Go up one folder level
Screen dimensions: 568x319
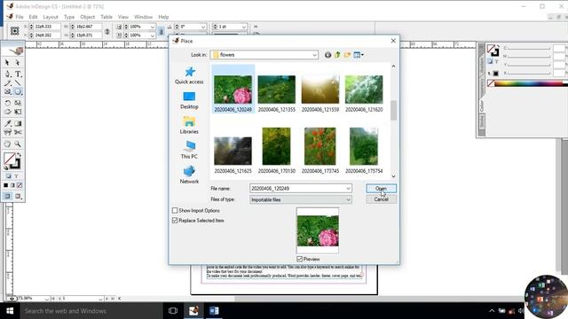coord(337,55)
